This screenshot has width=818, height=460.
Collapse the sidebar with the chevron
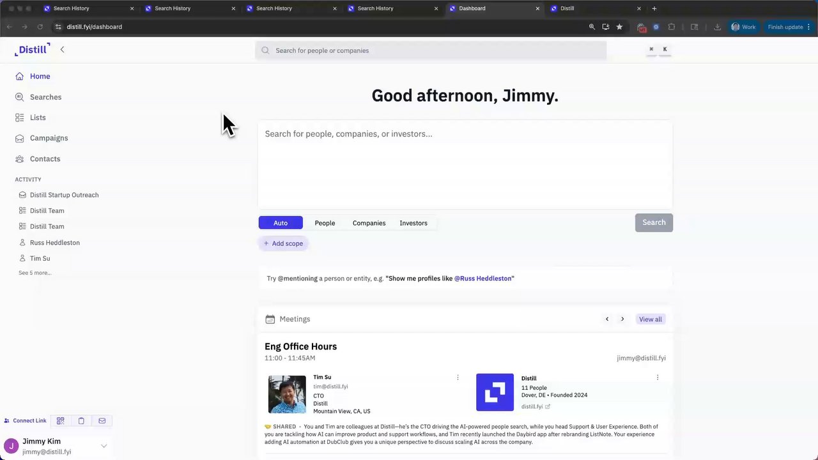click(x=62, y=49)
